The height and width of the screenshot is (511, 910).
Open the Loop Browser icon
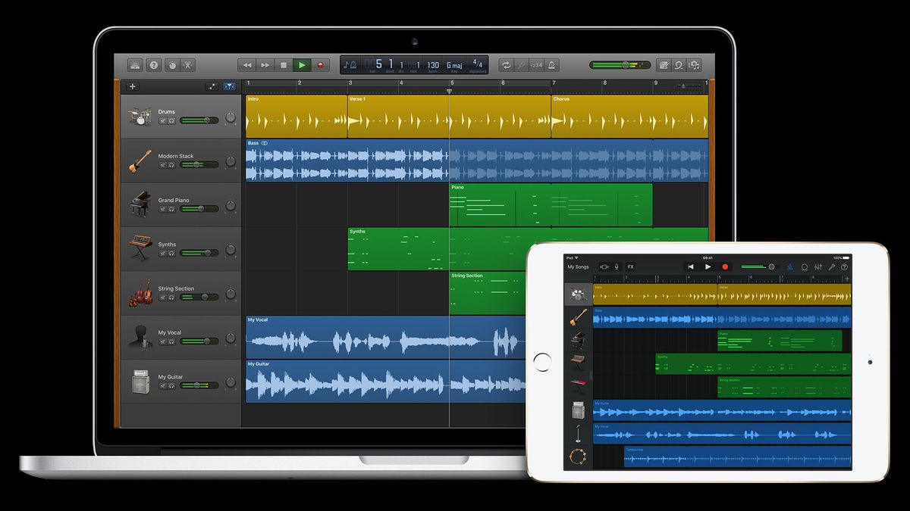pyautogui.click(x=679, y=65)
